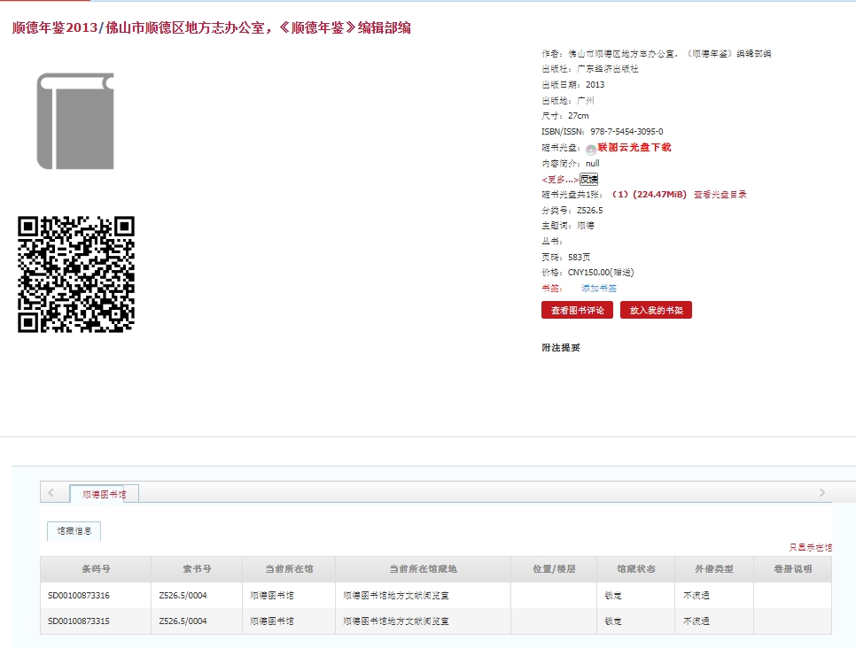The width and height of the screenshot is (856, 648).
Task: Open the 联图云光盘下载 link
Action: point(634,147)
